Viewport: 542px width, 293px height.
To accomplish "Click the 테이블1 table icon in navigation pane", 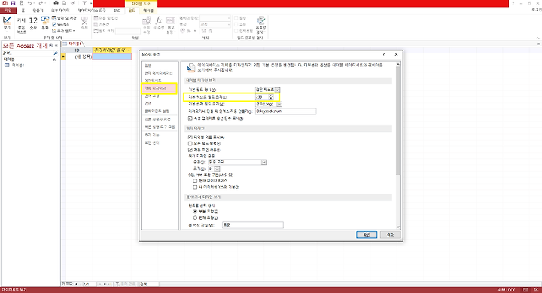I will (7, 65).
